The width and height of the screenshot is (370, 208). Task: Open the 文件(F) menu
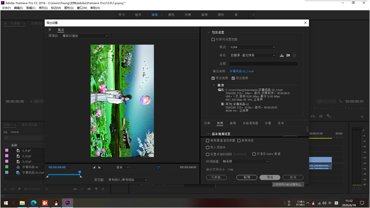click(6, 8)
